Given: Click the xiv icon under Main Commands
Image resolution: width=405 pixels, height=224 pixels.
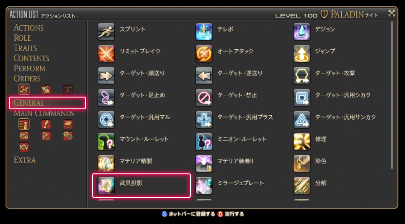Looking at the screenshot, I should (24, 147).
